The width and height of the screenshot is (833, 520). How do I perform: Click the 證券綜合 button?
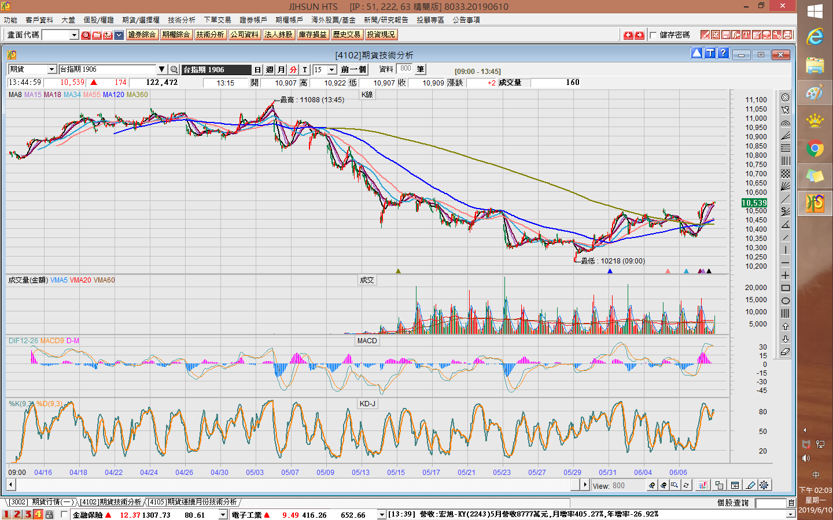[x=142, y=35]
